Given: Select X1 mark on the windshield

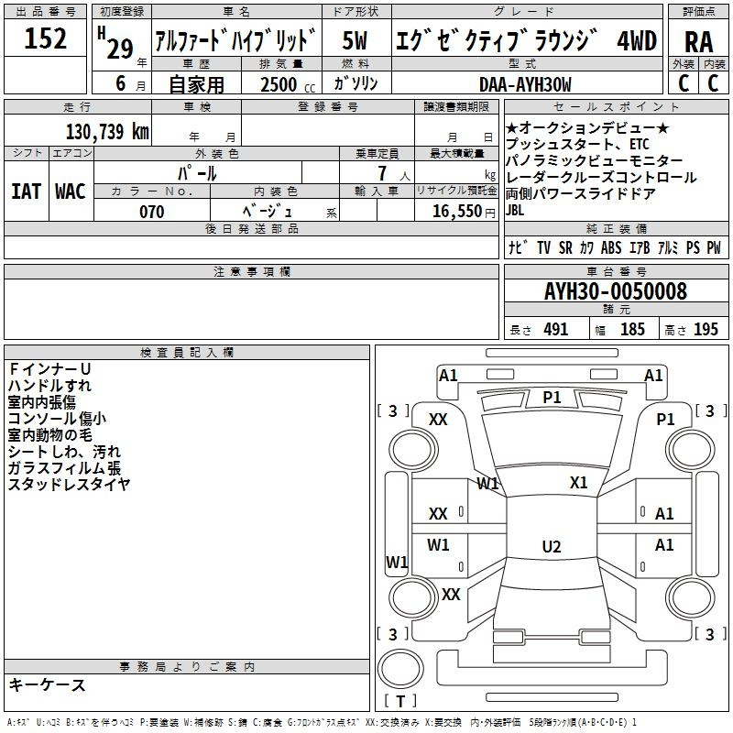Looking at the screenshot, I should [x=579, y=483].
